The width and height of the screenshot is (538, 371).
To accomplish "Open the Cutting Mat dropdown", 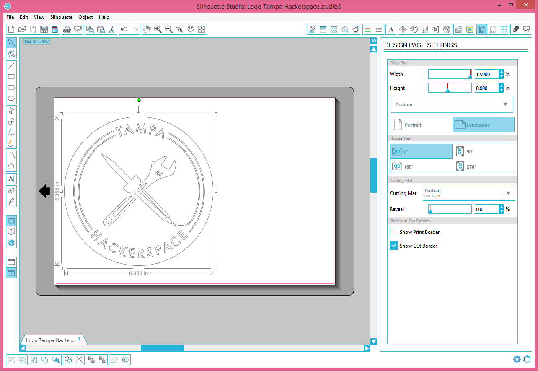I will 508,193.
